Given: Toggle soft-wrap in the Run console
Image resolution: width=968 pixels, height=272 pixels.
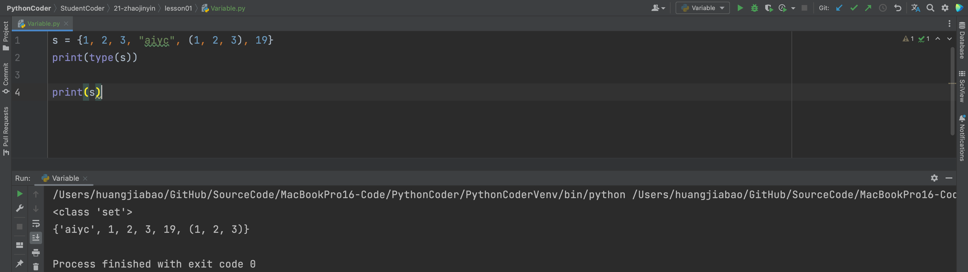Looking at the screenshot, I should pos(36,224).
